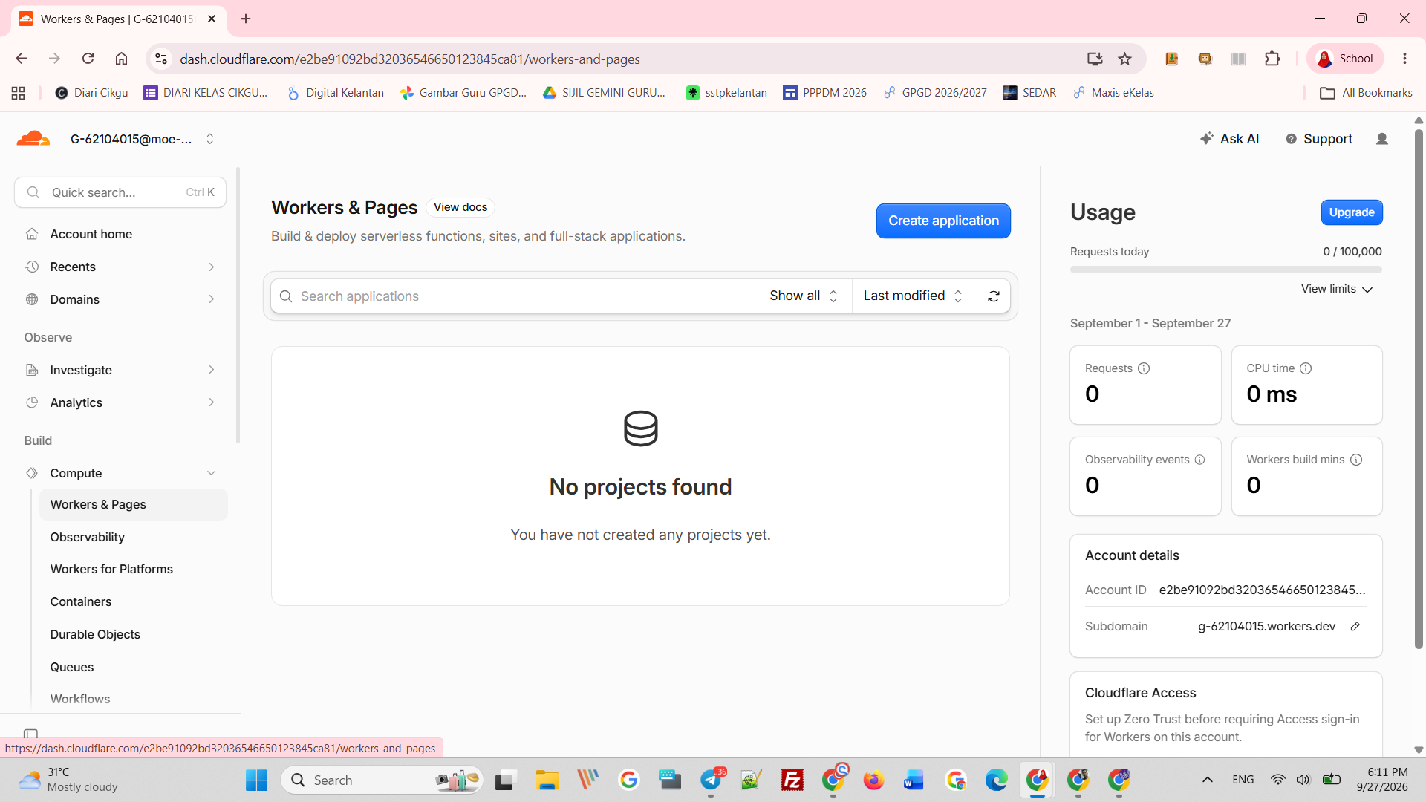
Task: Click the Workers build mins info icon
Action: (x=1356, y=460)
